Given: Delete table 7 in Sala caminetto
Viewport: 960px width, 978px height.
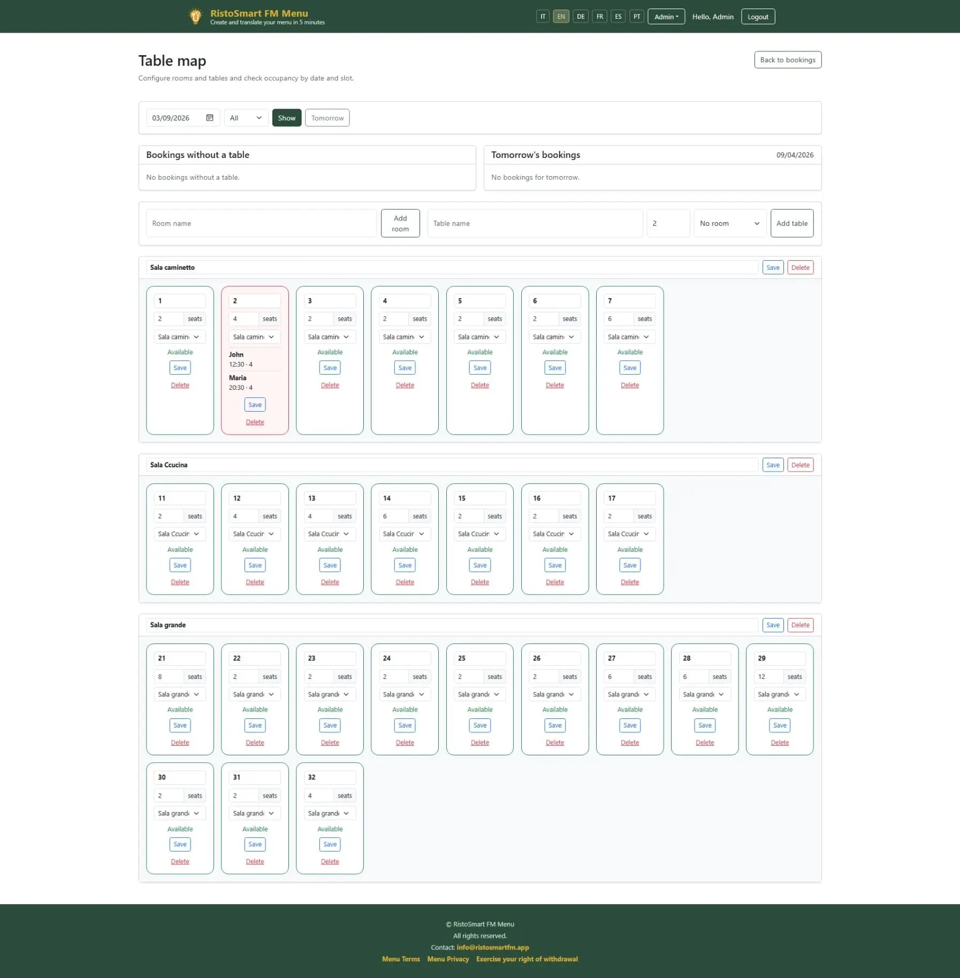Looking at the screenshot, I should [630, 385].
